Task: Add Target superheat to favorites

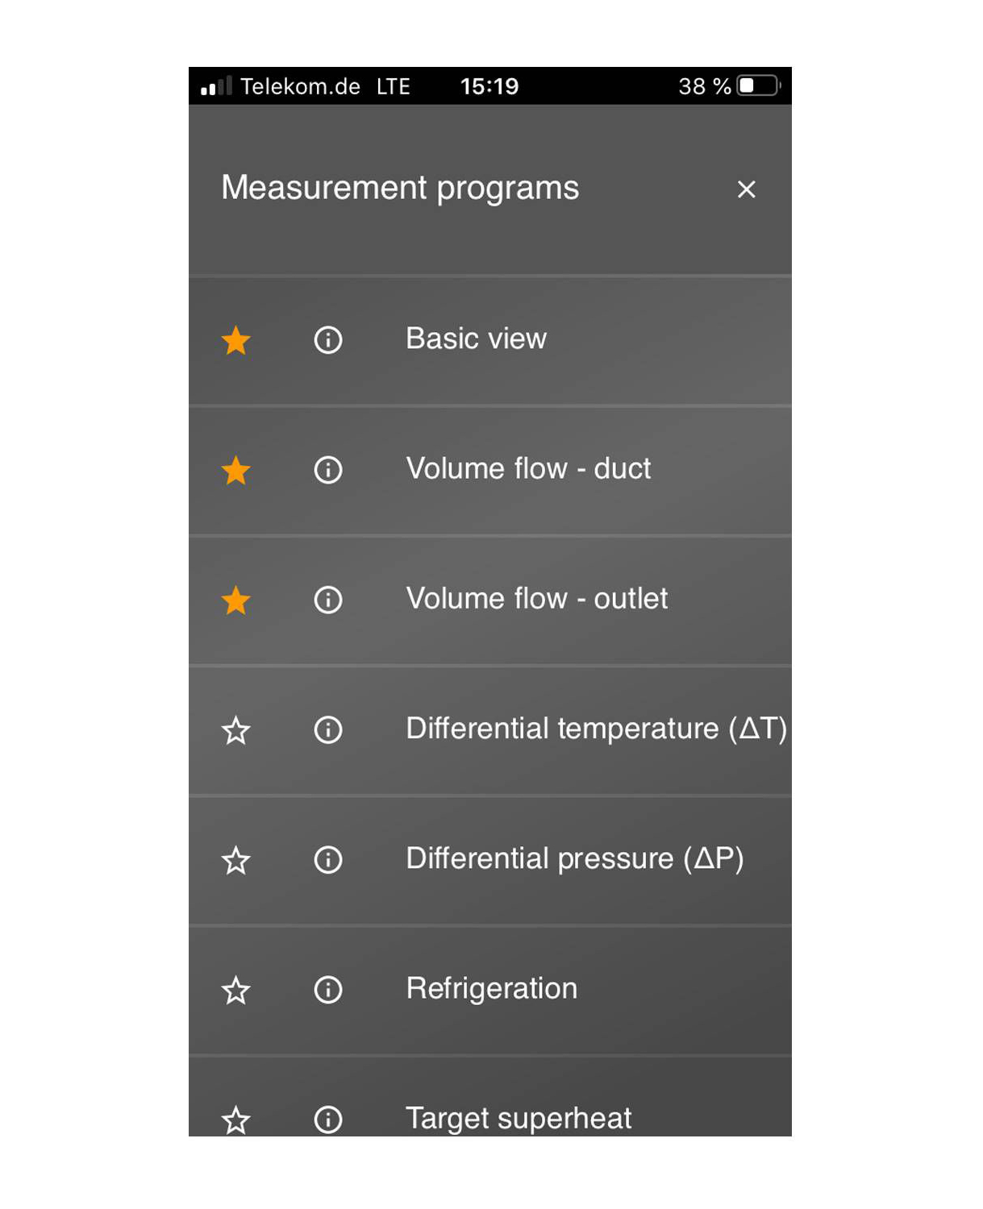Action: [x=236, y=1120]
